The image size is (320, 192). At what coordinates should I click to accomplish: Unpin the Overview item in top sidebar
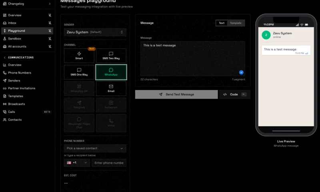coord(50,15)
